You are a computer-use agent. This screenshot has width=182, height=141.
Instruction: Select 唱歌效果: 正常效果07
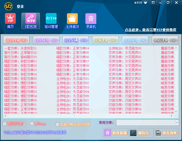(x=73, y=61)
